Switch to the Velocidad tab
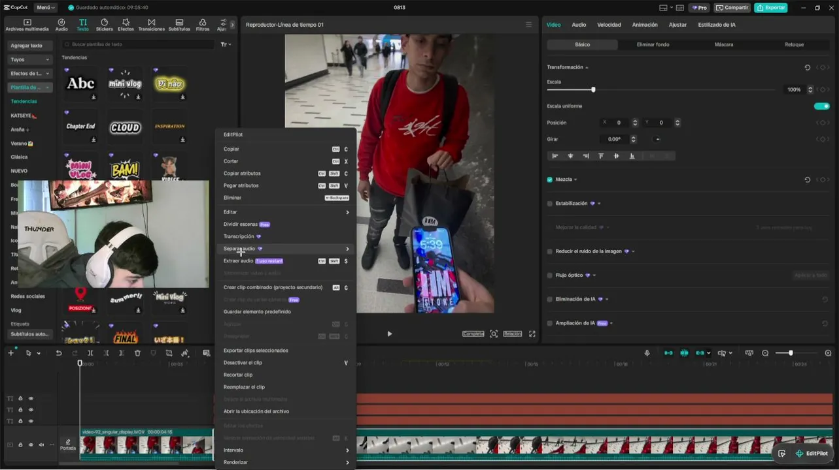Screen dimensions: 839x470 point(609,25)
